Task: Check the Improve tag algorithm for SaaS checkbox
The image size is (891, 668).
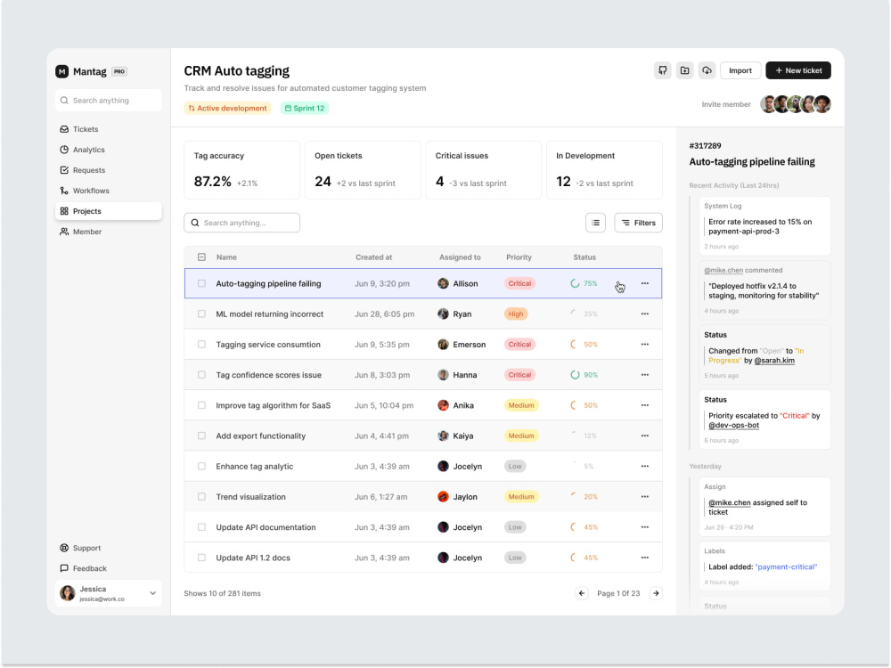Action: click(201, 405)
